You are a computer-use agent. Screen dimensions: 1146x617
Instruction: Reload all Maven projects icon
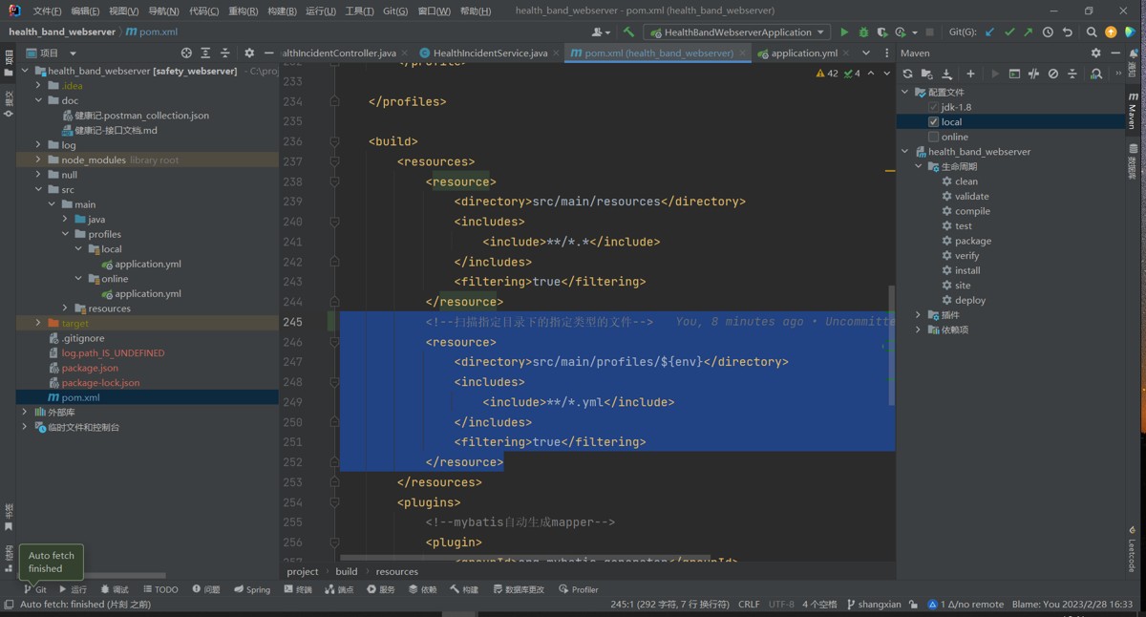click(x=907, y=74)
